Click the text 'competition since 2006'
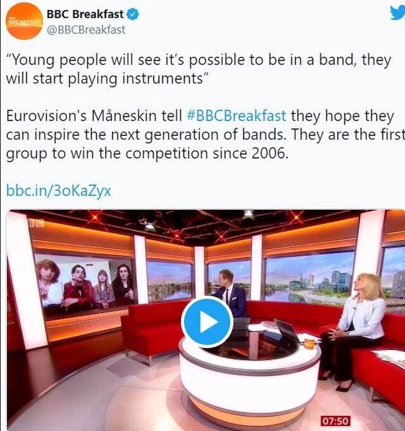 (207, 154)
